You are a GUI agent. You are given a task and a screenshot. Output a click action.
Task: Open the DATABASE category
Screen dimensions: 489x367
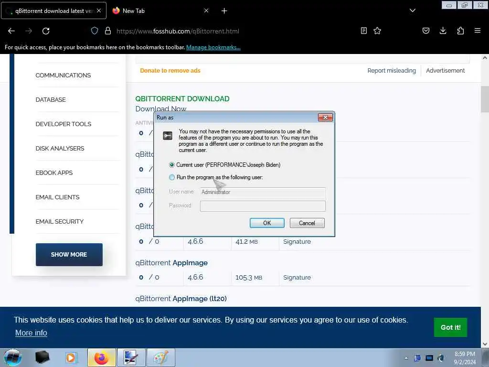[x=51, y=99]
